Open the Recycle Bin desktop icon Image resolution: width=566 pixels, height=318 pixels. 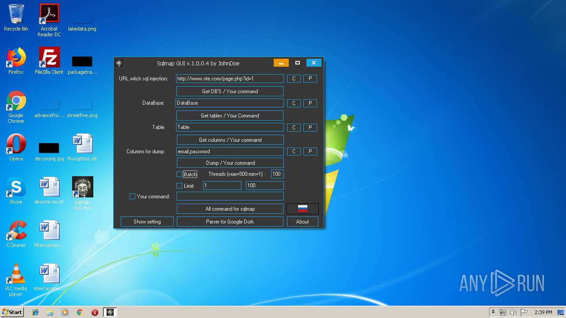(x=16, y=18)
